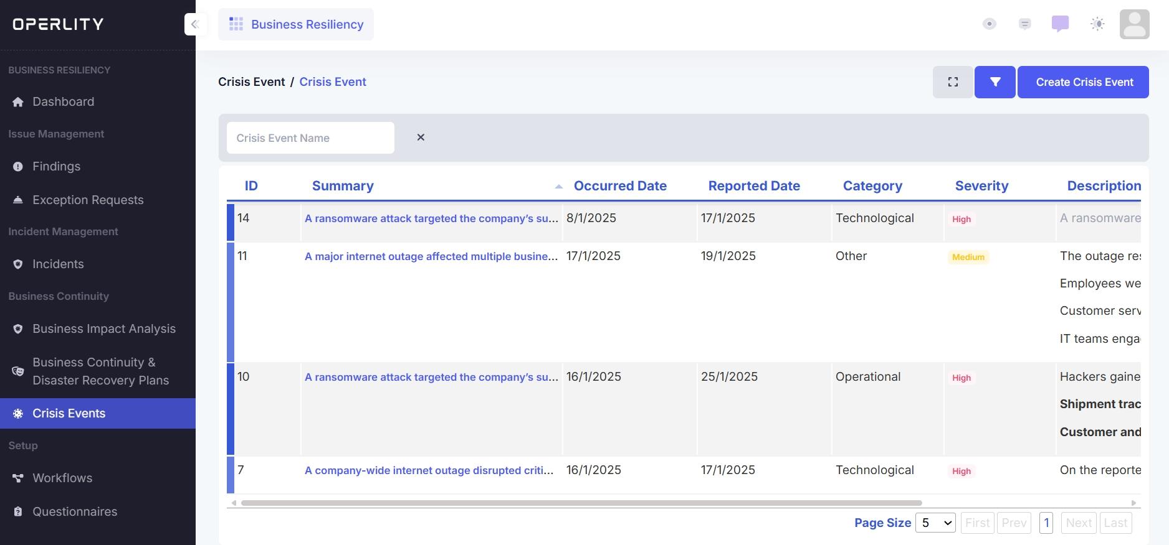This screenshot has width=1169, height=545.
Task: Open the gray message notes icon
Action: (x=1024, y=24)
